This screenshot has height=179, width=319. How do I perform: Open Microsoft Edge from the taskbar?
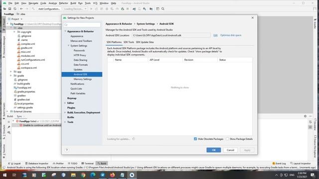pos(93,175)
